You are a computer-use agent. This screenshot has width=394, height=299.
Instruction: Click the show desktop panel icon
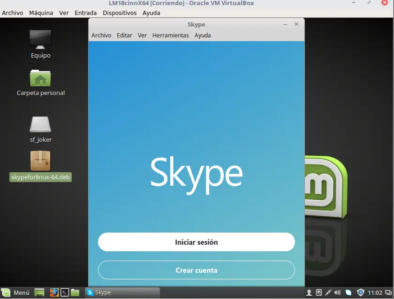(x=39, y=292)
